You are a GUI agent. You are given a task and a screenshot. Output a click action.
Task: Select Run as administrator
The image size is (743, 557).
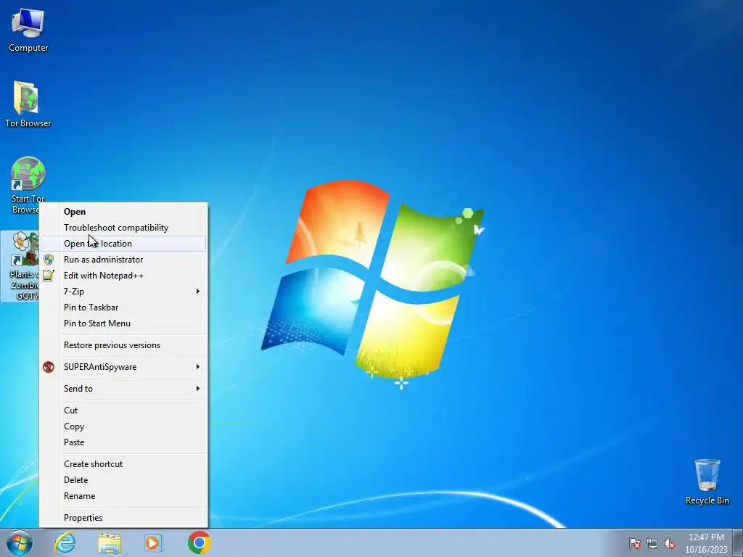click(x=123, y=260)
